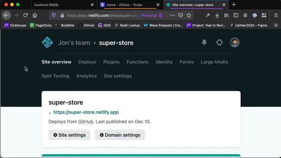This screenshot has width=281, height=158.
Task: Show more bookmarks chevron
Action: 276,25
